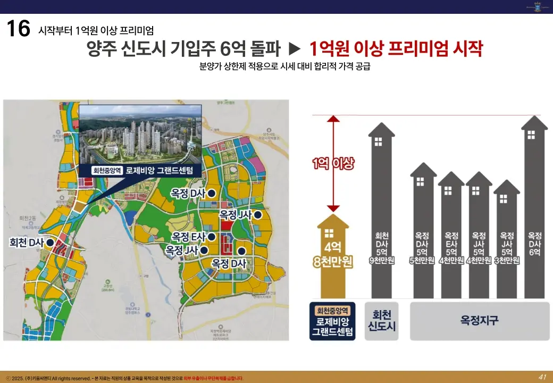Click the 옥정 D사 5억 5천만원 house bar
Viewport: 553px width, 383px height.
(x=423, y=234)
